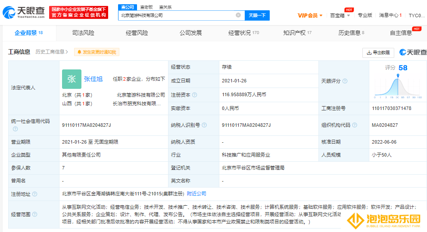This screenshot has width=427, height=232.
Task: Open the 自主信息 tab
Action: [x=401, y=33]
